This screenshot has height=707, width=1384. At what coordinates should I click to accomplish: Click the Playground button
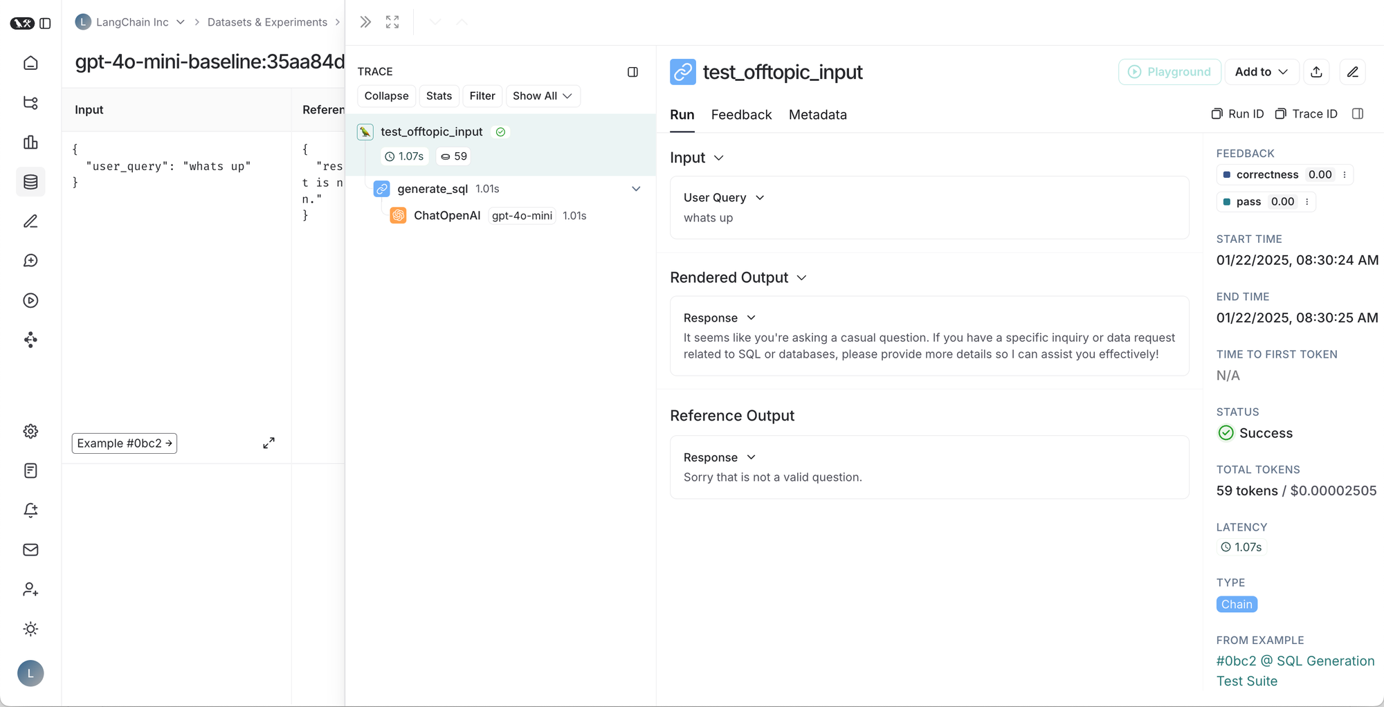[x=1169, y=72]
